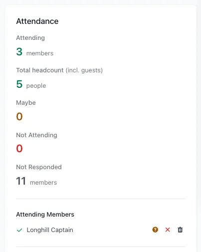The width and height of the screenshot is (201, 252).
Task: Click the Attendance card heading
Action: (37, 21)
